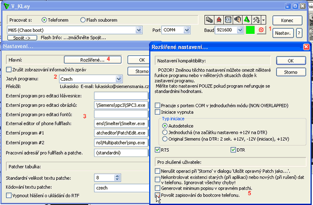Select the Original Siemens radio button
The height and width of the screenshot is (205, 313).
(165, 139)
